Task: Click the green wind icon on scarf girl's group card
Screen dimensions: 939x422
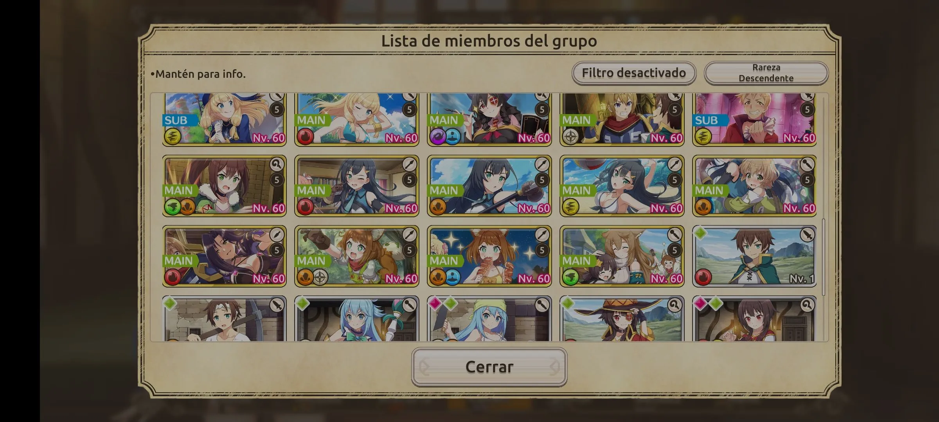Action: coord(570,278)
